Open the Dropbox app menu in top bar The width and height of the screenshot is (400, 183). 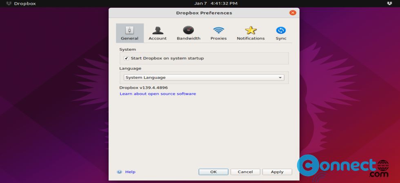click(x=21, y=4)
